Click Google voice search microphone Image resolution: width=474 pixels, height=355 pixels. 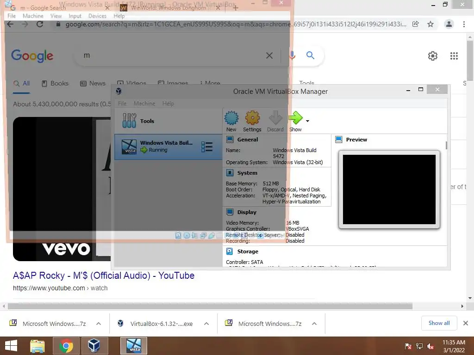pyautogui.click(x=292, y=55)
